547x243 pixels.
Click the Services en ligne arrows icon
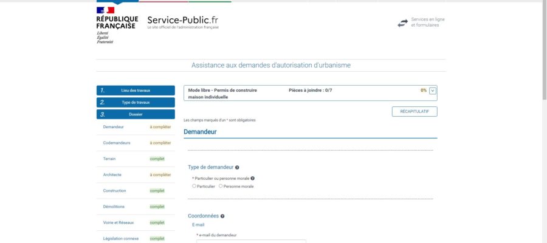402,23
